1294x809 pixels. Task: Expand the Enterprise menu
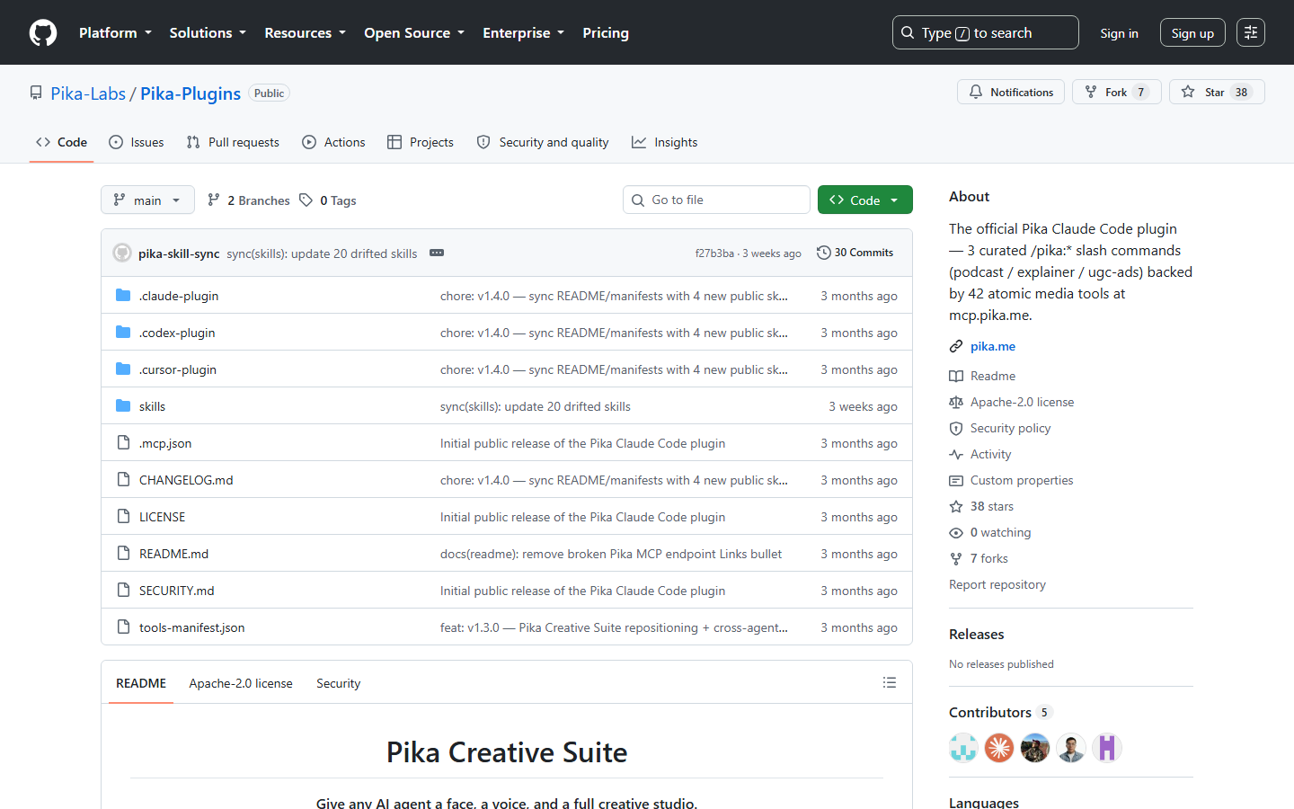(x=523, y=32)
